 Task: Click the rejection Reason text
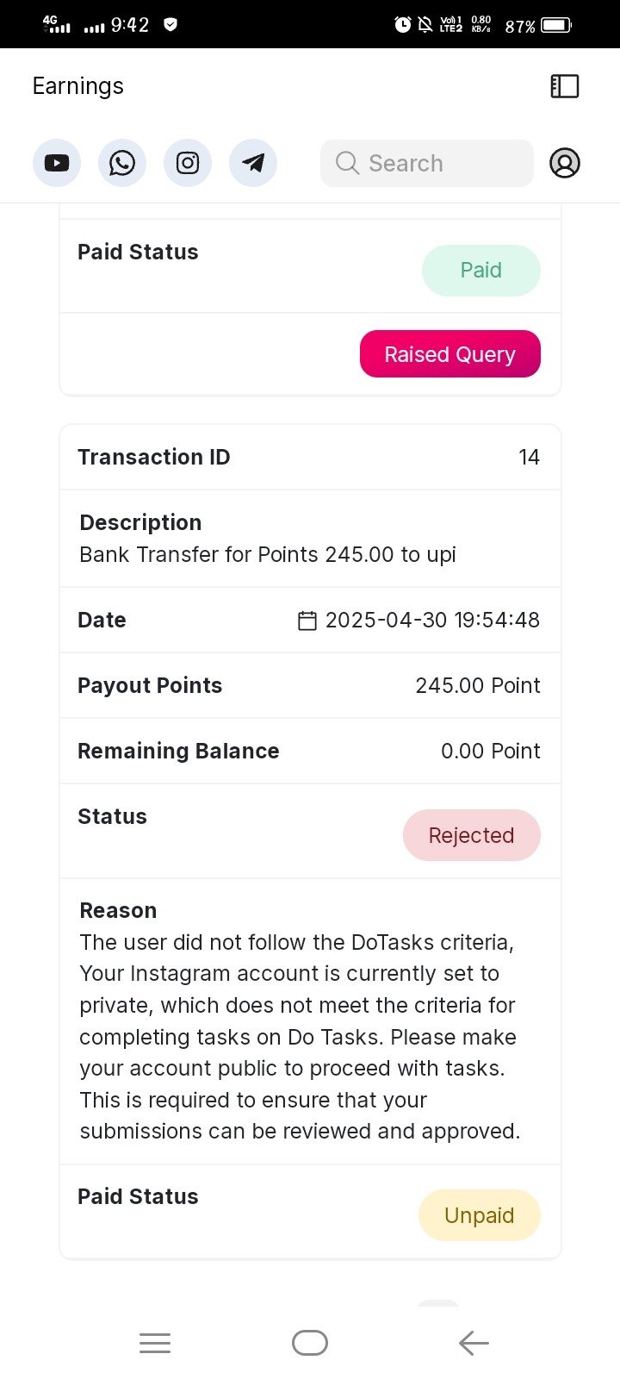click(300, 1037)
